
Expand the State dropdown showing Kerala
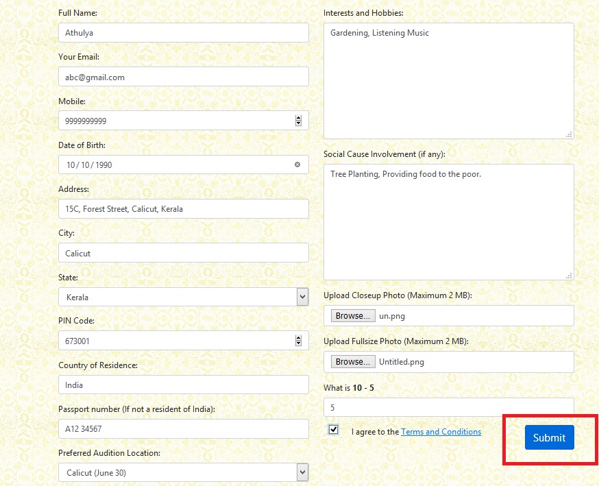(x=302, y=297)
